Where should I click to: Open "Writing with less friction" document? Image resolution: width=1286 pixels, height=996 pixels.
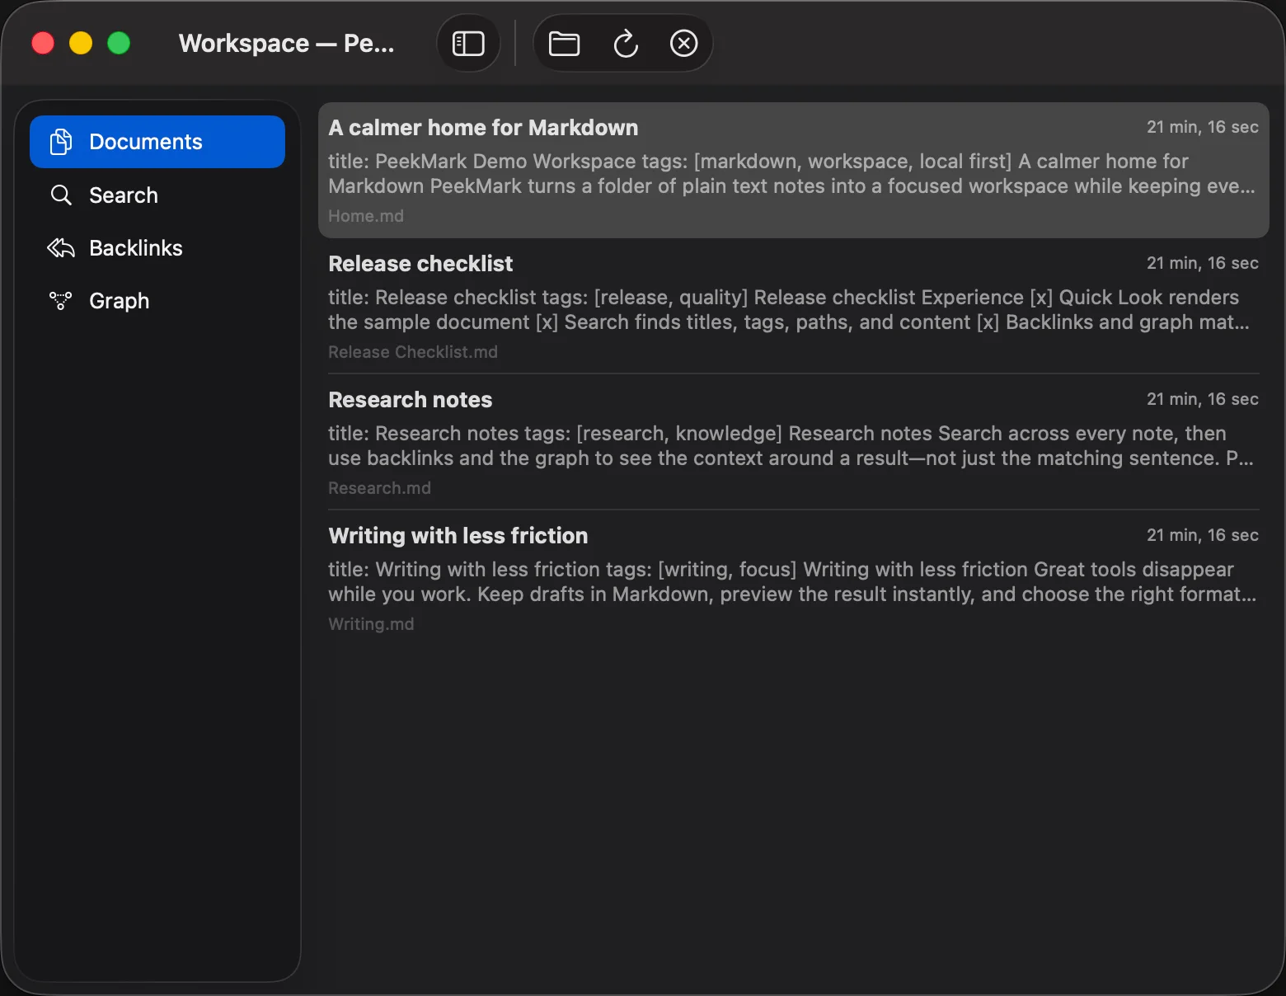coord(793,578)
